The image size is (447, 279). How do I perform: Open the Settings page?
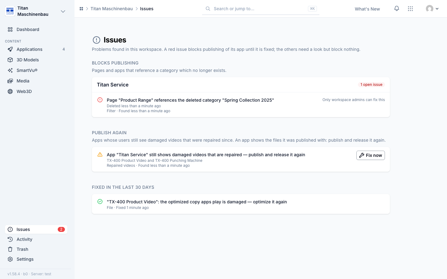pos(36,259)
